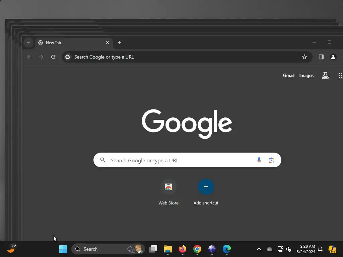Open clock and date 2:28 AM

[x=306, y=249]
